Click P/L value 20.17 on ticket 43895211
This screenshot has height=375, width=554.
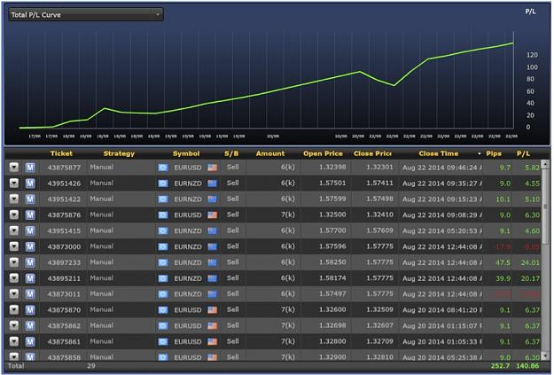[530, 278]
